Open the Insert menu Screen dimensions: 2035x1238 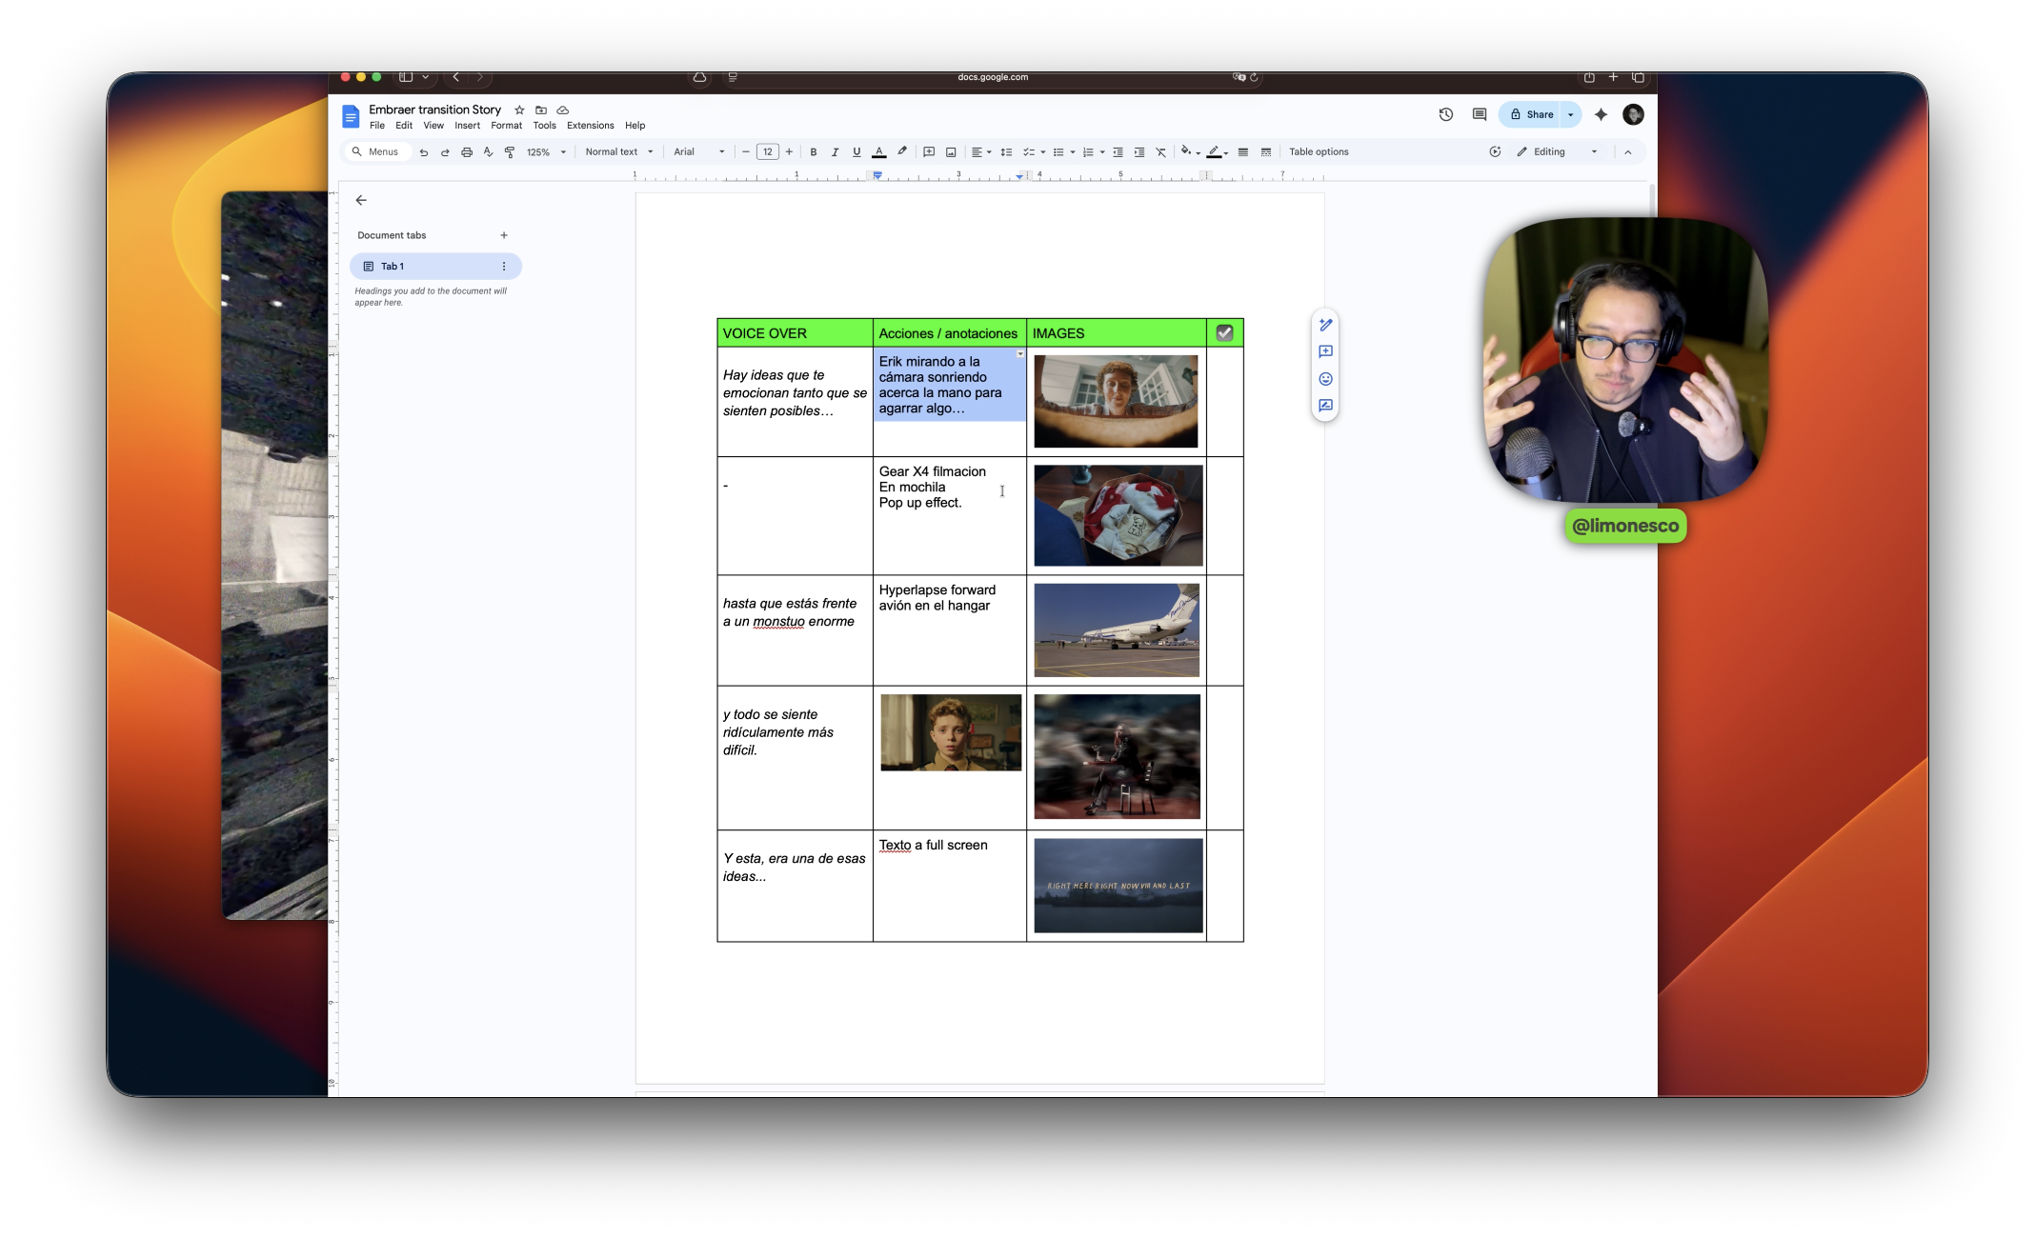click(467, 126)
